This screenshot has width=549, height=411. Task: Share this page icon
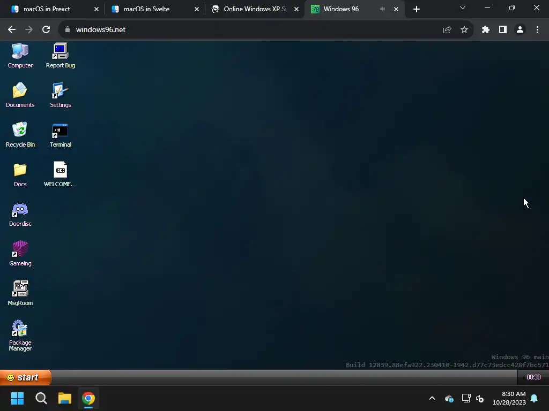click(x=447, y=30)
